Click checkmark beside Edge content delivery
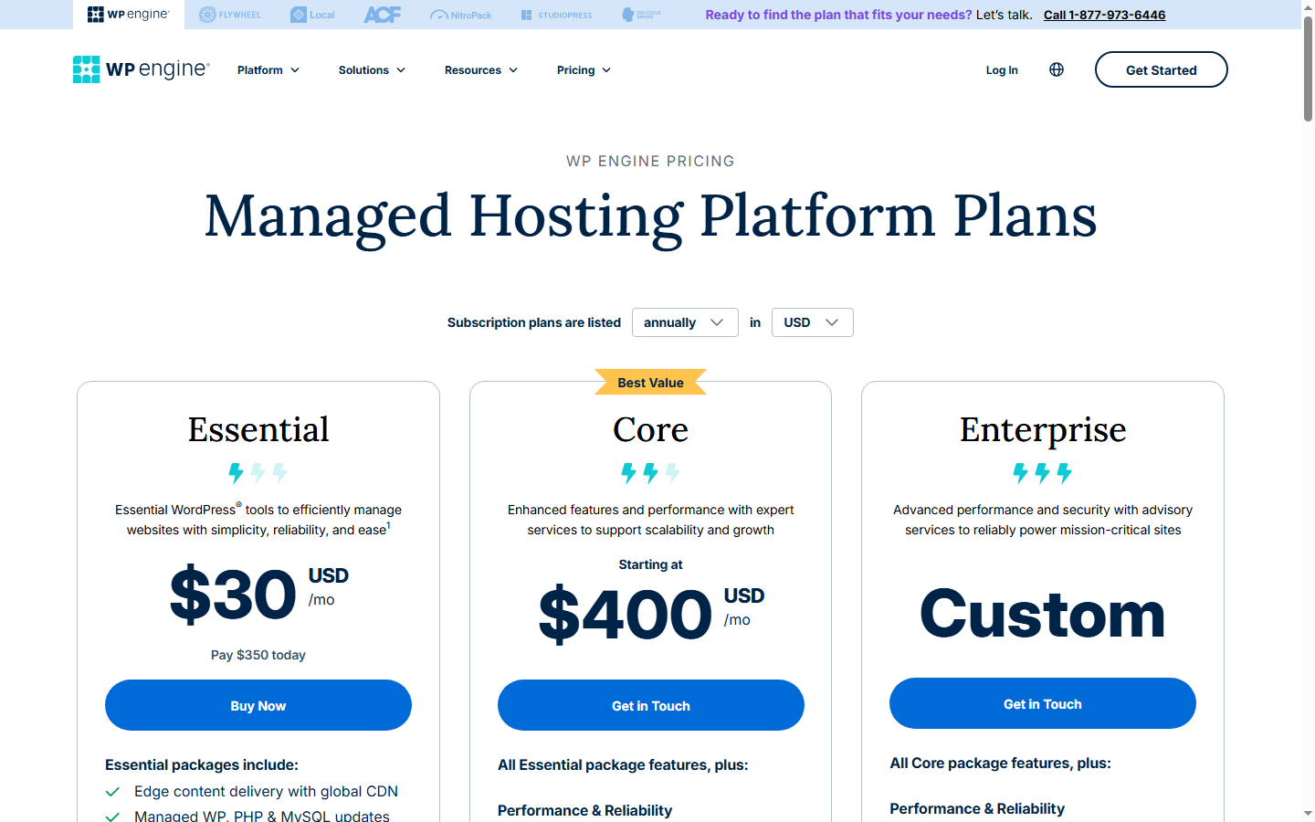The height and width of the screenshot is (822, 1315). pyautogui.click(x=113, y=792)
